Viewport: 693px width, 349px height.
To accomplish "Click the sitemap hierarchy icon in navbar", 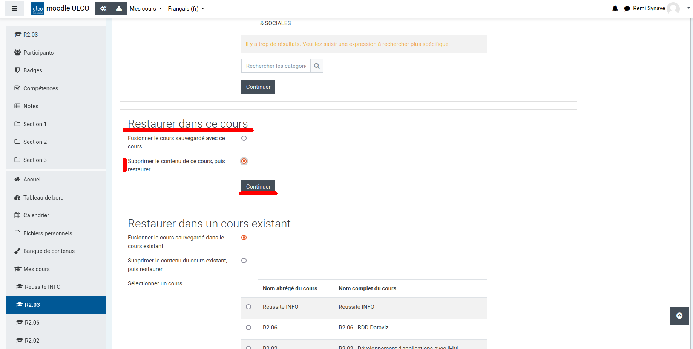I will [x=119, y=9].
